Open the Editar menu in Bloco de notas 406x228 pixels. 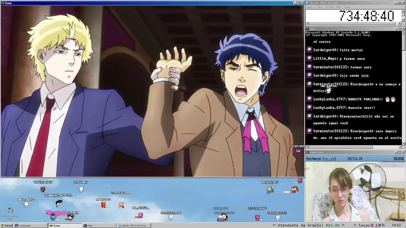319,7
